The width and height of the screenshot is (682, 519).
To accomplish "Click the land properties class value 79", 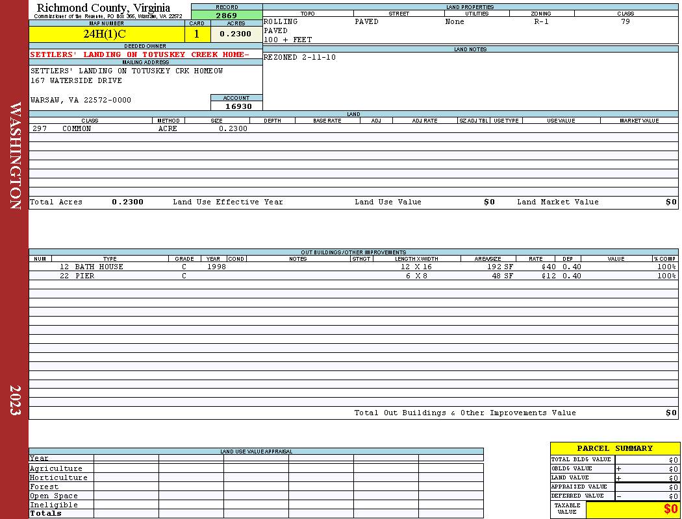I will (625, 21).
